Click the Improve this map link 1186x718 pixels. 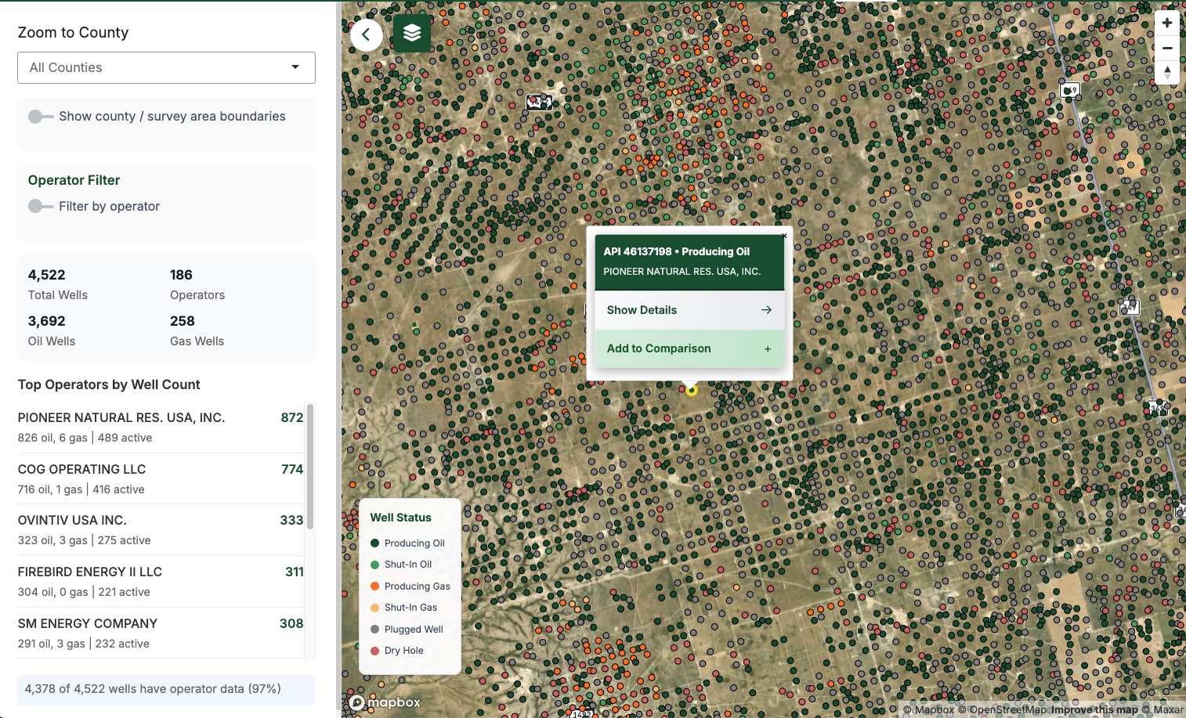coord(1094,709)
